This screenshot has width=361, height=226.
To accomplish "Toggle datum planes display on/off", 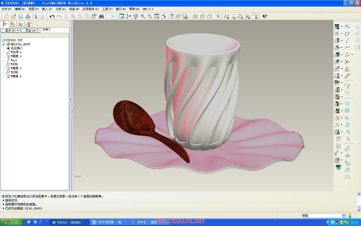I will coord(226,16).
